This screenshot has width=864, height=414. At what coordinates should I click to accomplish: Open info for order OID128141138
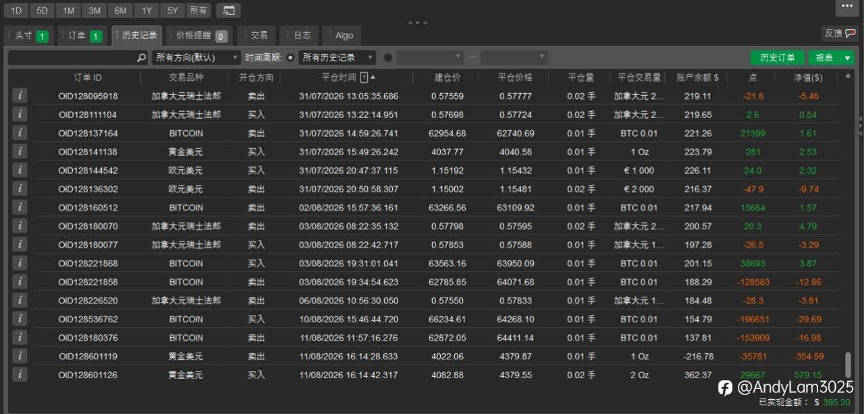pos(20,152)
